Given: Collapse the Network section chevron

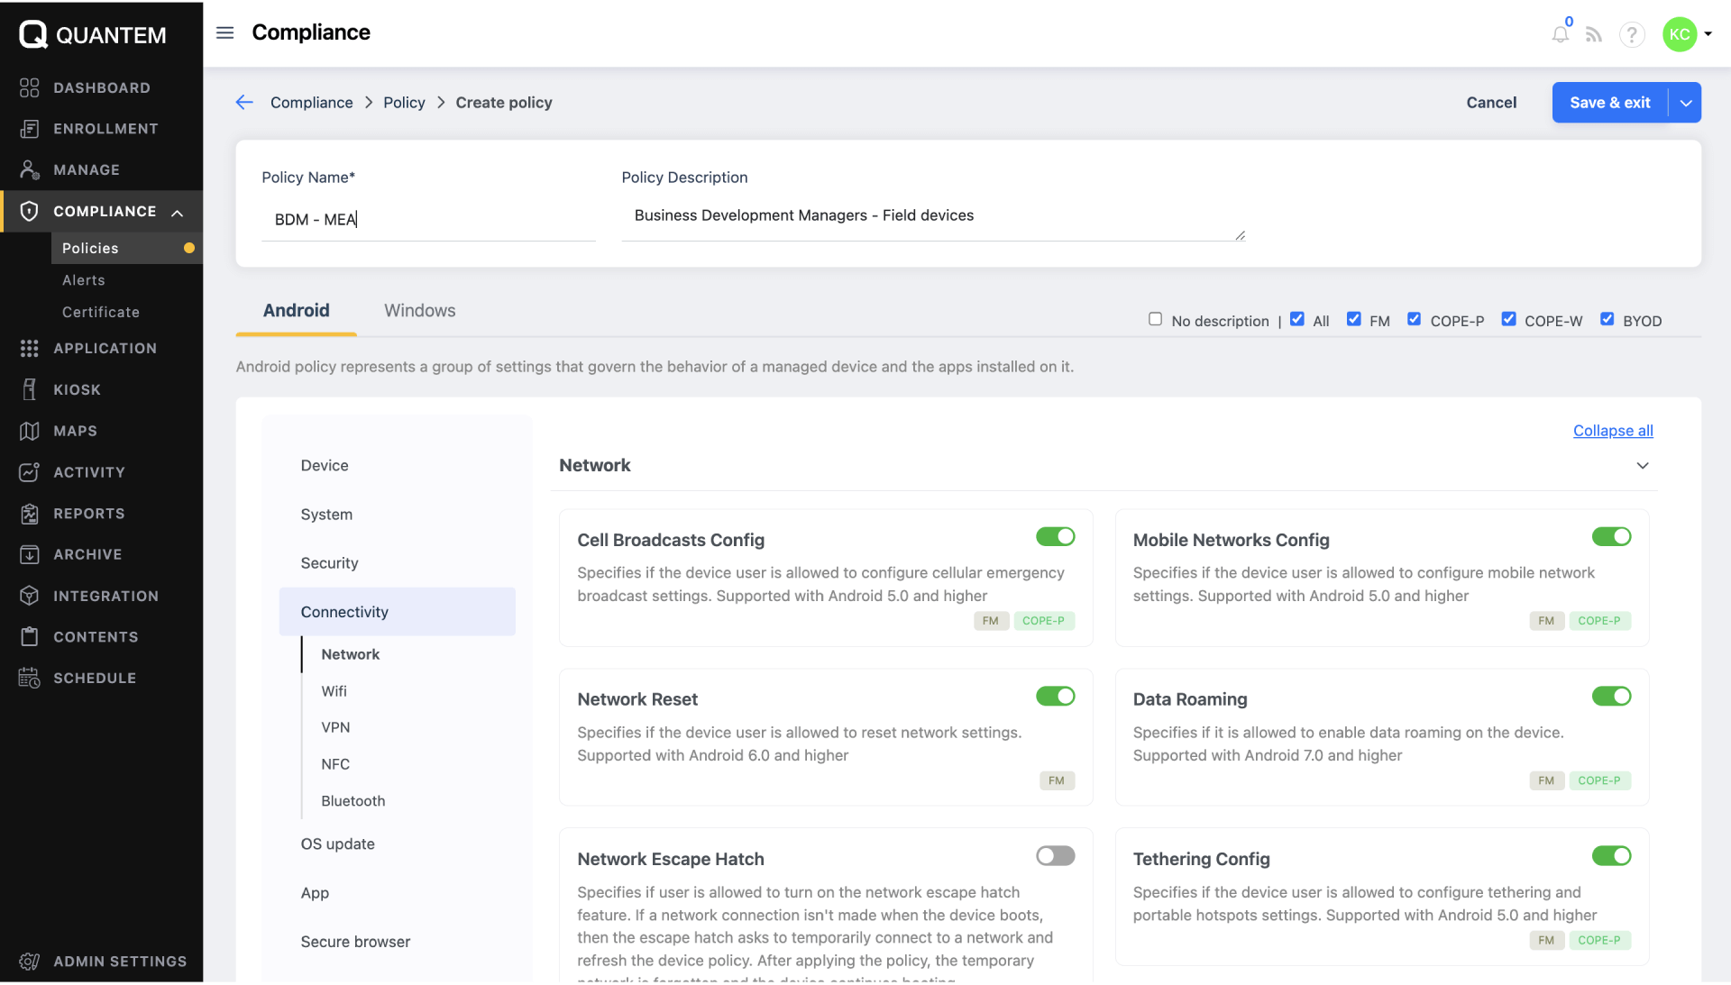Looking at the screenshot, I should click(1643, 466).
